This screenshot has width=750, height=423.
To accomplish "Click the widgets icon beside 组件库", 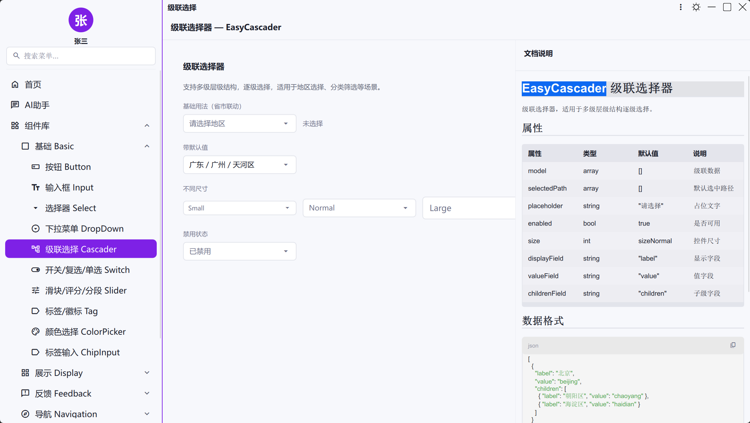I will click(x=15, y=126).
